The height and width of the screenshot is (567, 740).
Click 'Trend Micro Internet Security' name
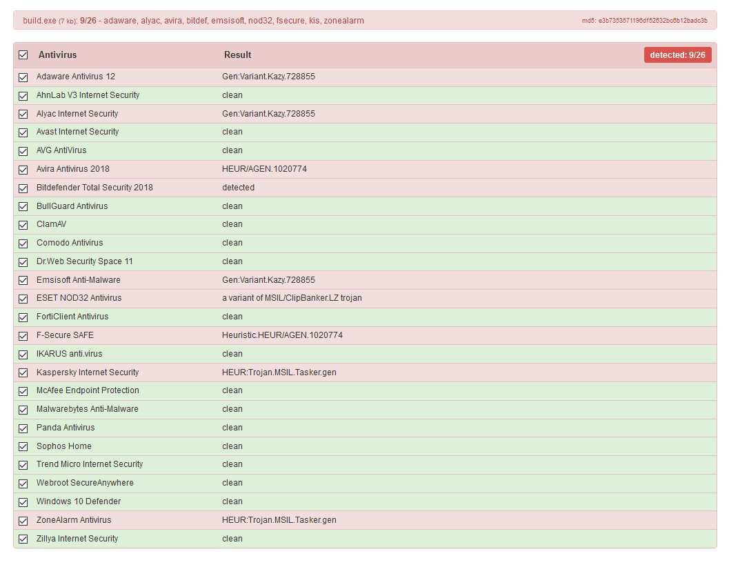point(90,464)
